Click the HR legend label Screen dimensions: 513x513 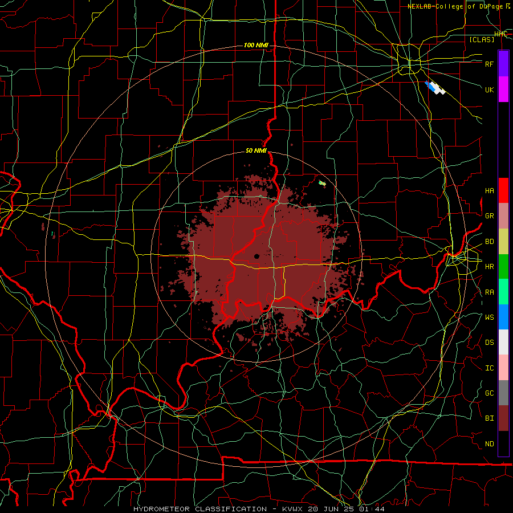489,267
